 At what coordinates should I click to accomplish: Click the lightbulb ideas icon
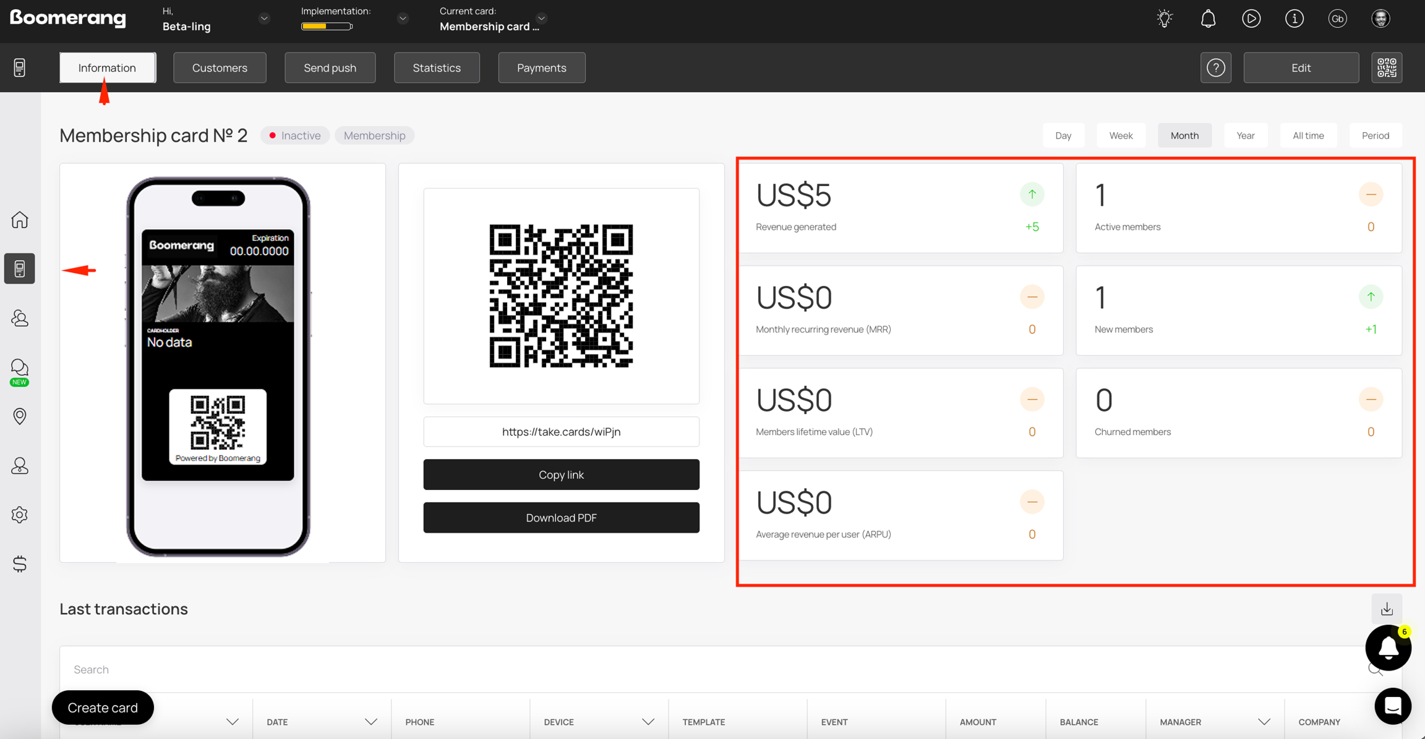[1165, 19]
